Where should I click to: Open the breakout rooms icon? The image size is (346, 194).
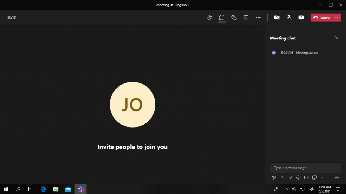click(x=246, y=18)
